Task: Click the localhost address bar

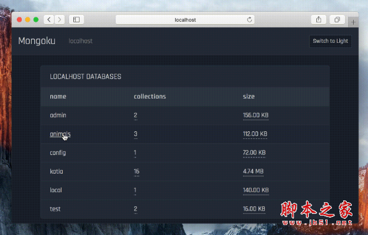Action: click(185, 20)
